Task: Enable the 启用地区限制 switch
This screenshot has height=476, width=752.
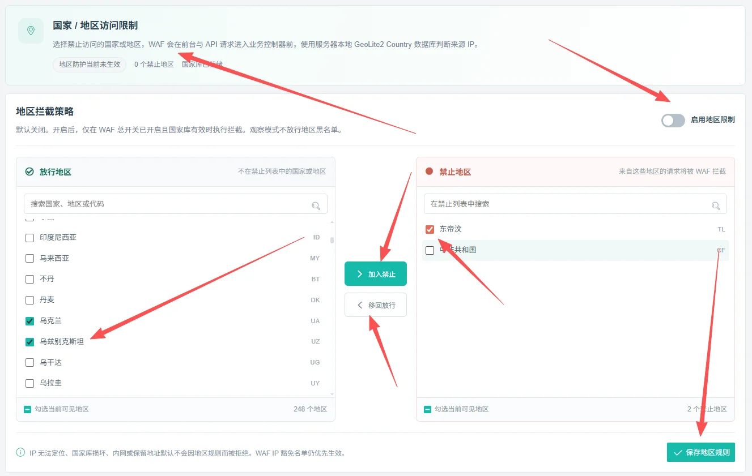Action: [673, 120]
